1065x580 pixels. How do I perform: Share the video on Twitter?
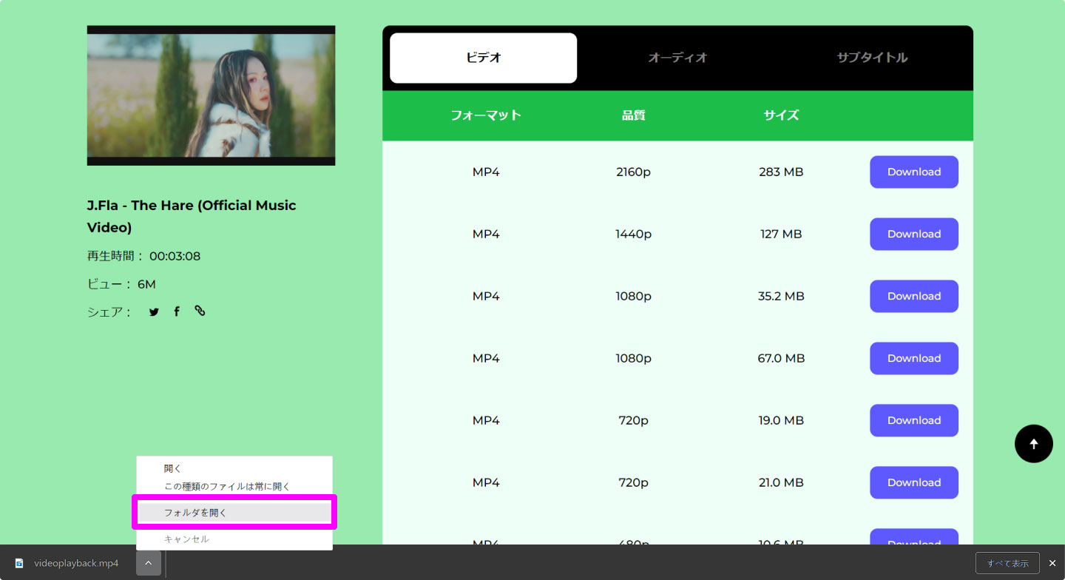(154, 312)
